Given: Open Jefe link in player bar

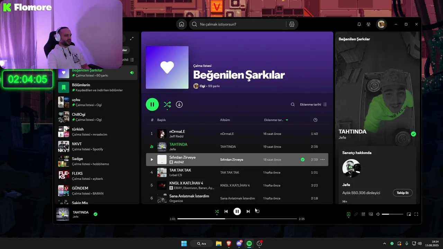Looking at the screenshot, I should [75, 217].
